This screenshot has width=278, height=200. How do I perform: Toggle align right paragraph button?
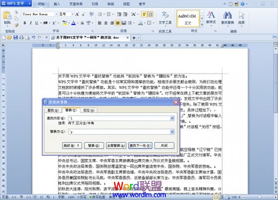tap(112, 23)
